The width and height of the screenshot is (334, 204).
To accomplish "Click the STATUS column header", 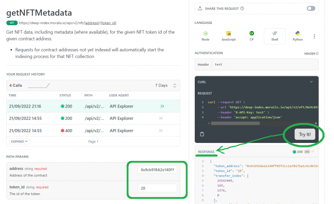I will coord(65,95).
